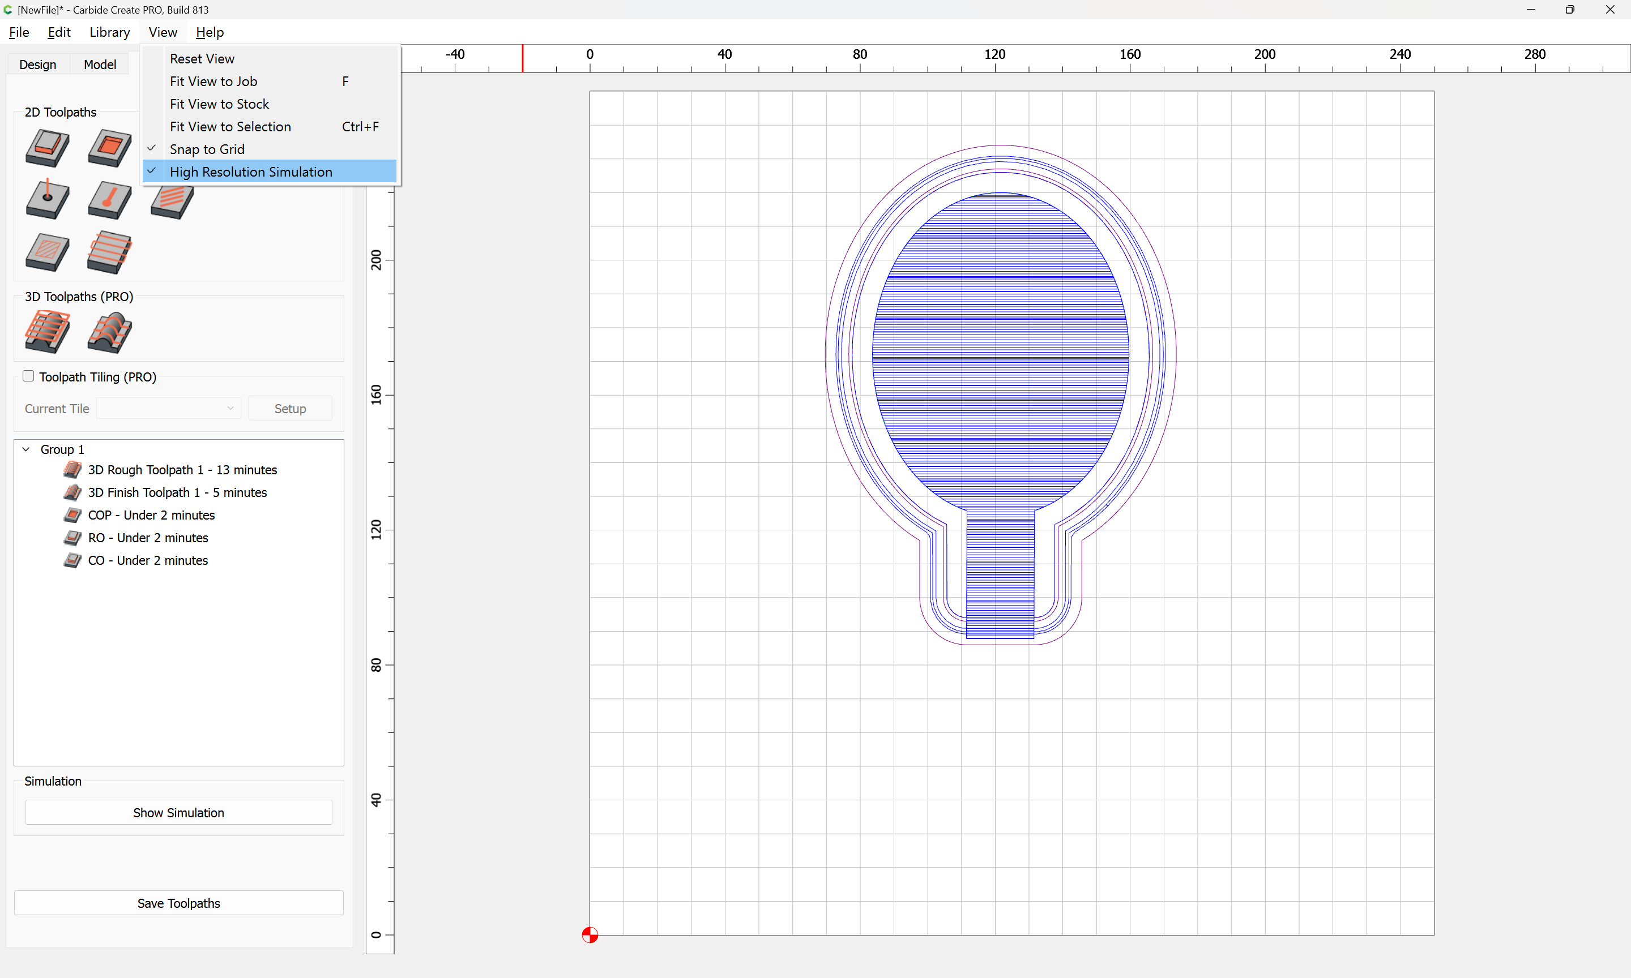Image resolution: width=1631 pixels, height=978 pixels.
Task: Create a 3D Finish toolpath
Action: 109,332
